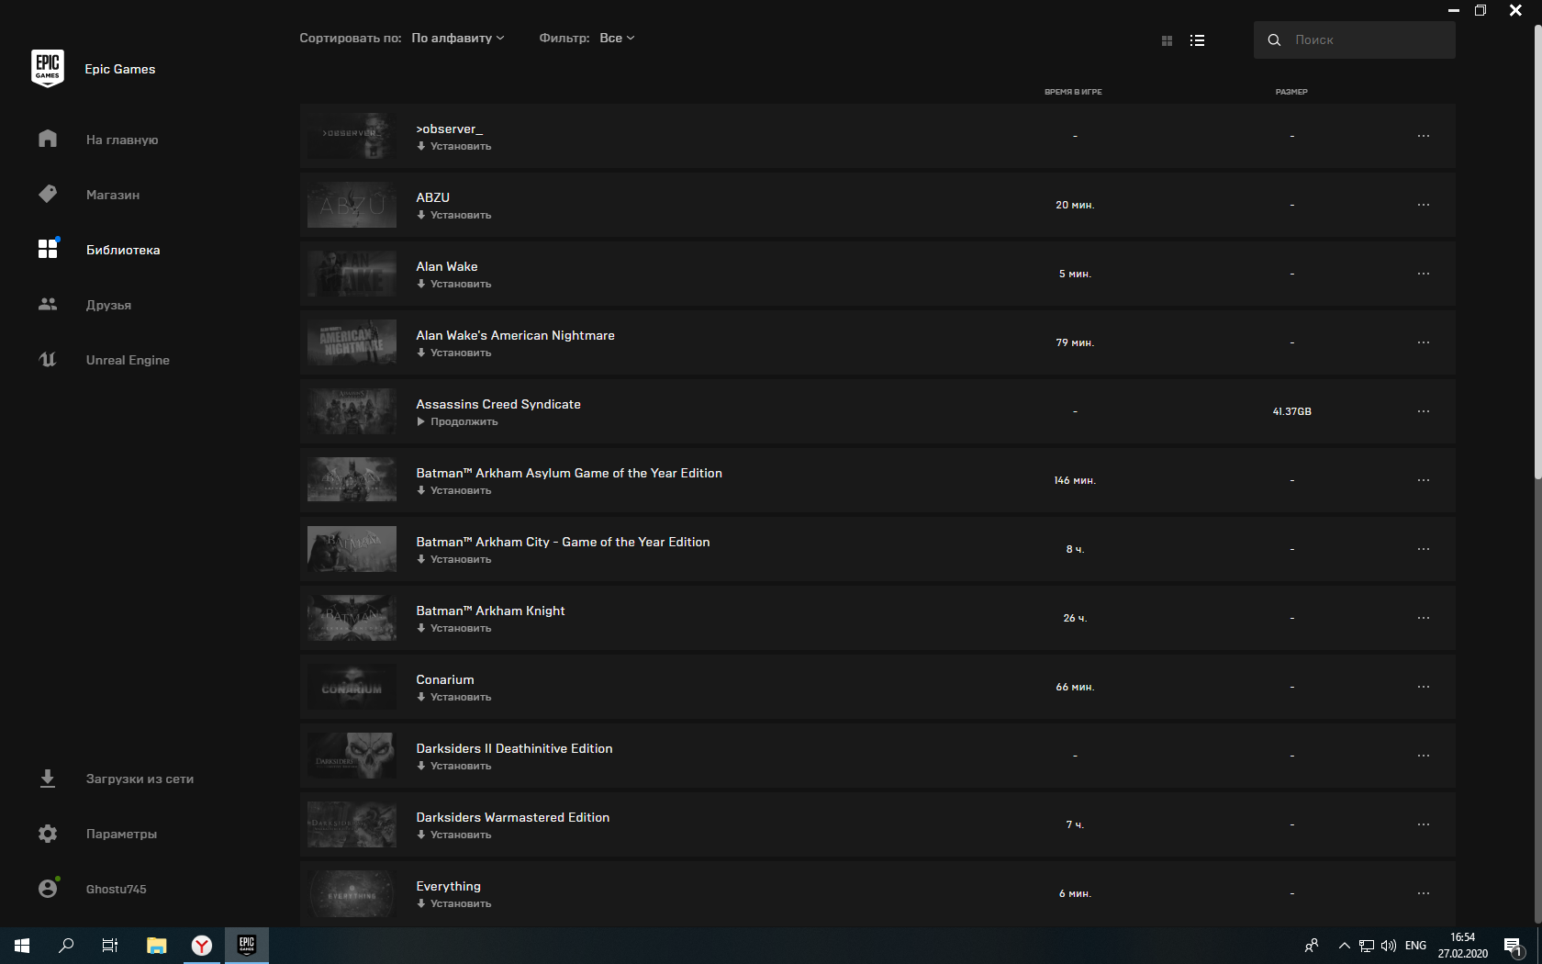Click the ABZU game thumbnail
The width and height of the screenshot is (1542, 964).
click(x=352, y=205)
